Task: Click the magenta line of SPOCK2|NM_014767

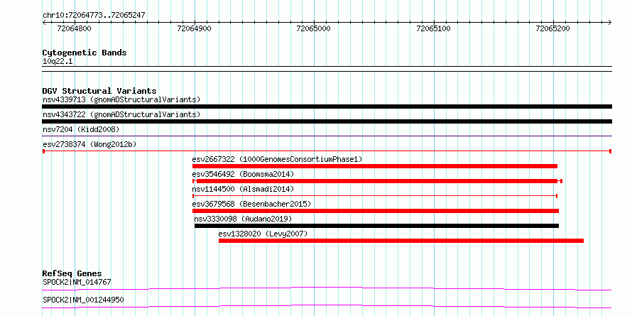Action: (x=327, y=288)
